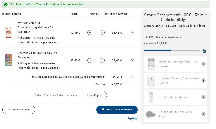Screen dimensions: 216x129
Task: Click Weiter einkaufen button
Action: coord(19,110)
